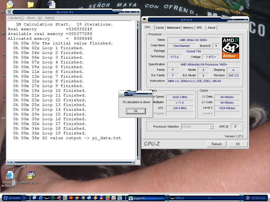Image resolution: width=270 pixels, height=202 pixels.
Task: Click the Voltage value 1.472 v
Action: click(x=211, y=57)
